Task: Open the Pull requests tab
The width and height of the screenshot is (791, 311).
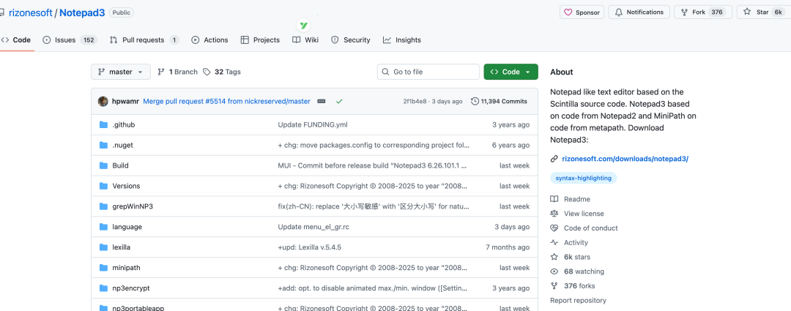Action: pyautogui.click(x=144, y=40)
